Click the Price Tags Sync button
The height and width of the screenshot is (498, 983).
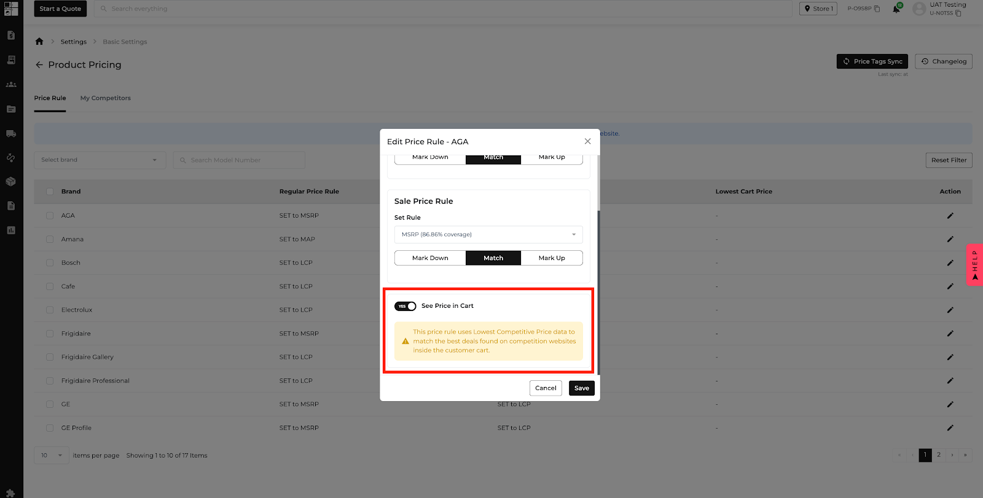[872, 61]
